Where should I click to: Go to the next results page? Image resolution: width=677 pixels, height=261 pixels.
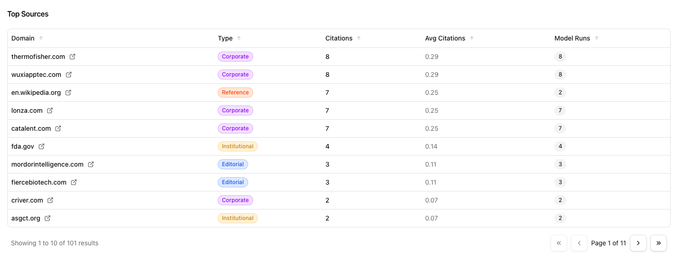(x=638, y=243)
